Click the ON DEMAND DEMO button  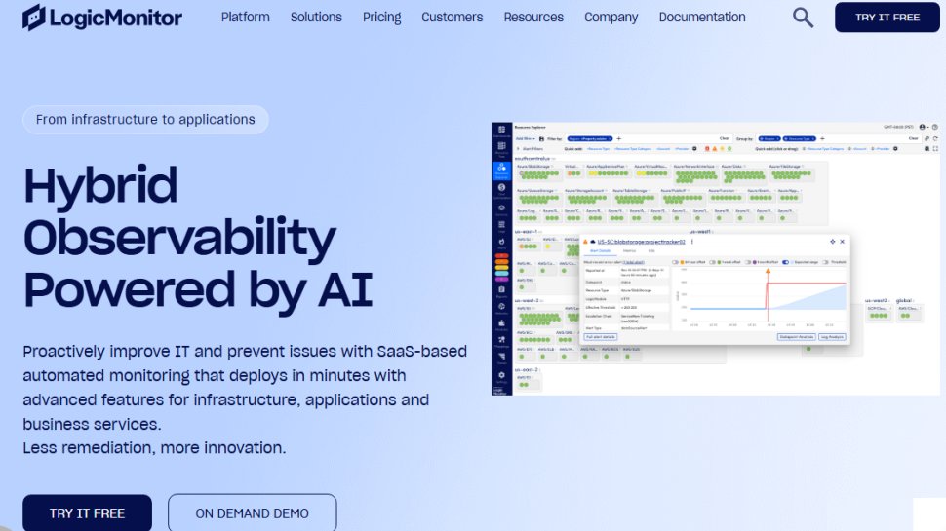click(253, 512)
